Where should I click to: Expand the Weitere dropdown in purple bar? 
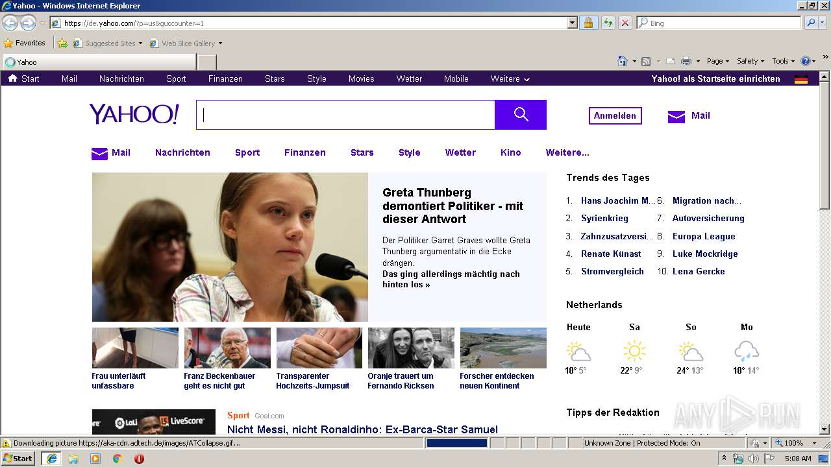click(510, 79)
